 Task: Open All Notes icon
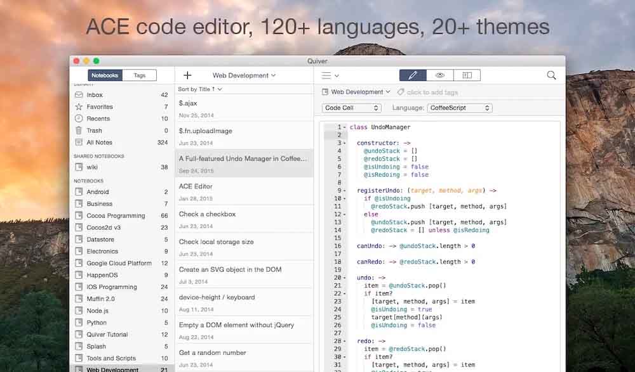point(79,143)
